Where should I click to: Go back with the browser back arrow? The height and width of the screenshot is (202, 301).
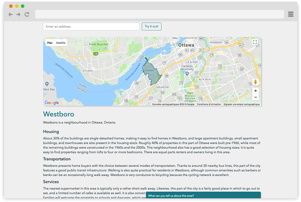10,15
